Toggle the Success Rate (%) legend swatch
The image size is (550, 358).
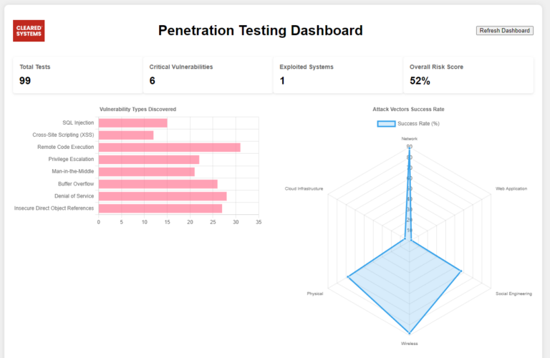tap(386, 124)
